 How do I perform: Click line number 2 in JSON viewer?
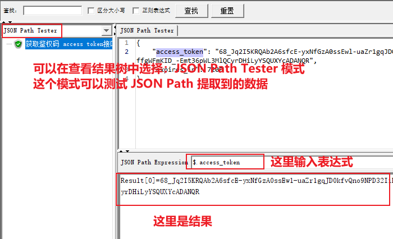pos(126,52)
